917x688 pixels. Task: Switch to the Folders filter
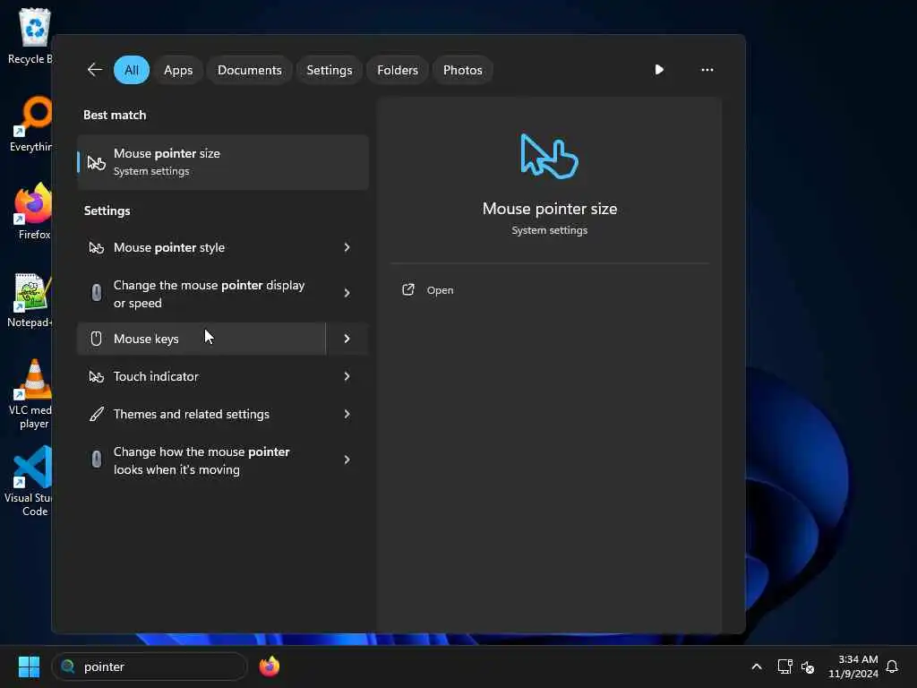click(398, 70)
